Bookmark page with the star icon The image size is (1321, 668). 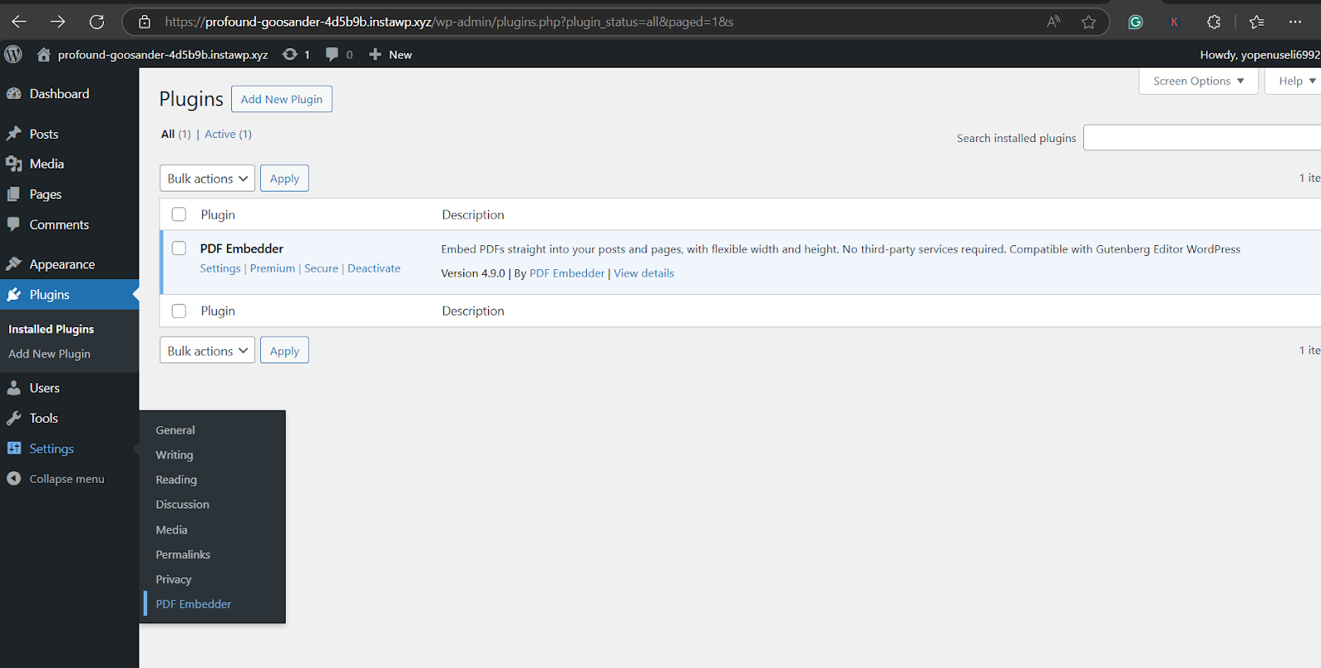point(1088,22)
